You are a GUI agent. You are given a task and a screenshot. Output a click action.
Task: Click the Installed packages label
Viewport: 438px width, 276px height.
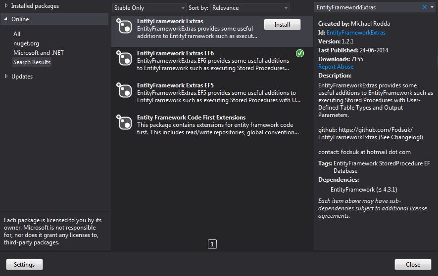pos(35,6)
